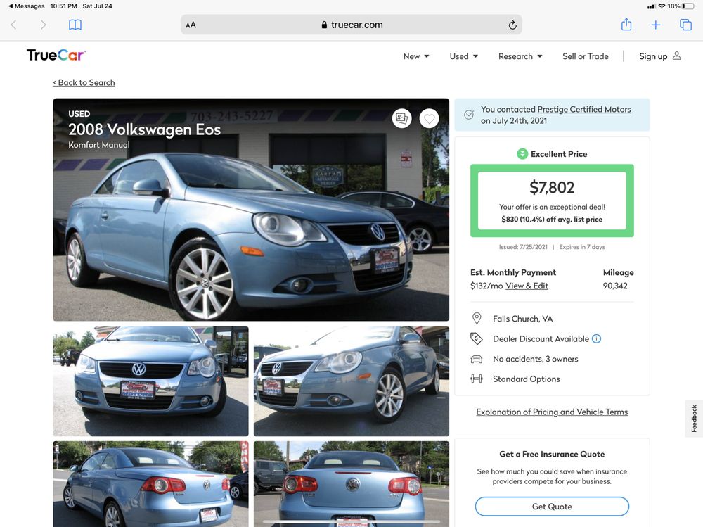The width and height of the screenshot is (703, 527).
Task: Open View & Edit monthly payment link
Action: point(527,286)
